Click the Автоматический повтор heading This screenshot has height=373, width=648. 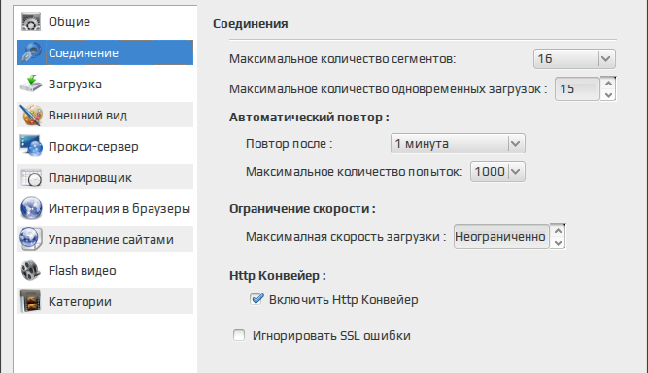point(309,118)
